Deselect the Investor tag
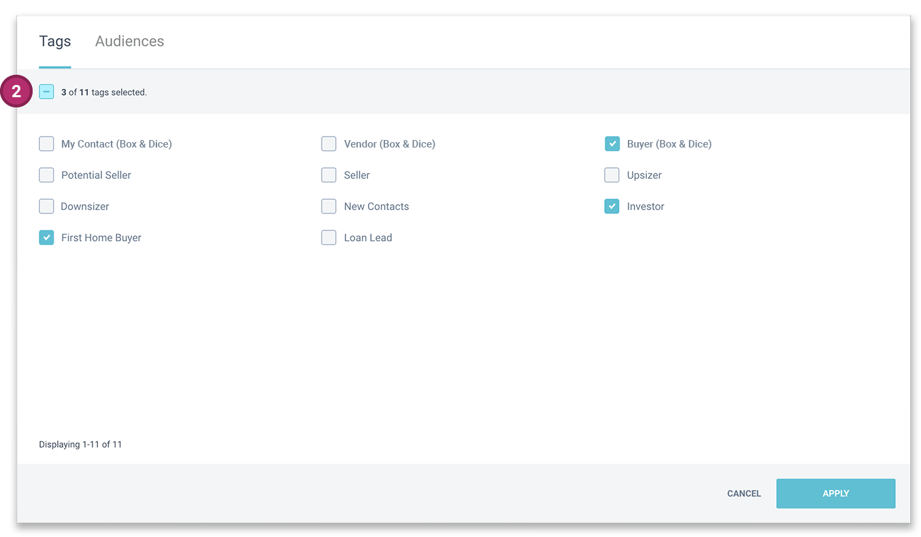The width and height of the screenshot is (921, 537). (612, 206)
